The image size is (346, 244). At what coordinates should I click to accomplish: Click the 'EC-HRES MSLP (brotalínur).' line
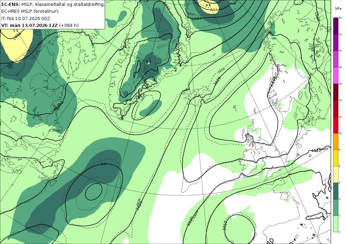30,11
